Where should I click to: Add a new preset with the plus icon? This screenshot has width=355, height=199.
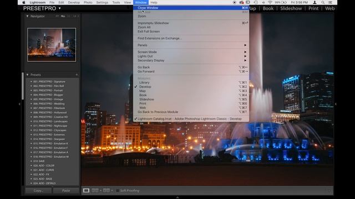(77, 75)
